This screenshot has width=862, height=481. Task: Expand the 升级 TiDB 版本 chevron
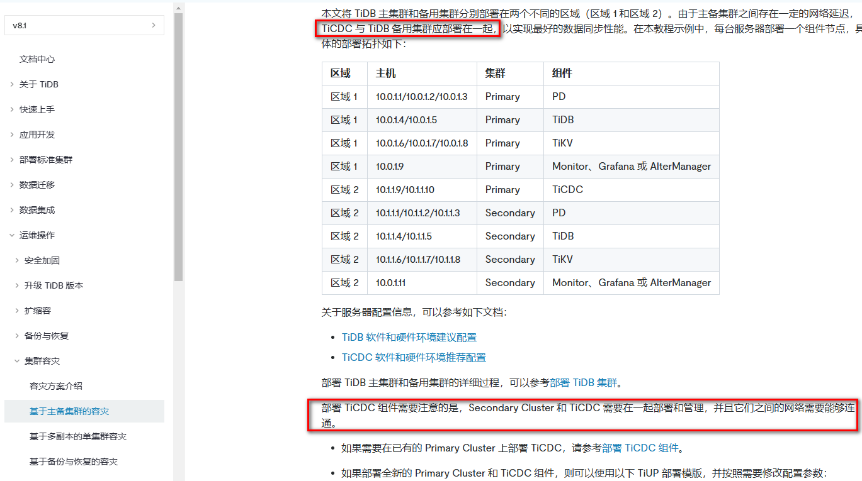coord(17,285)
